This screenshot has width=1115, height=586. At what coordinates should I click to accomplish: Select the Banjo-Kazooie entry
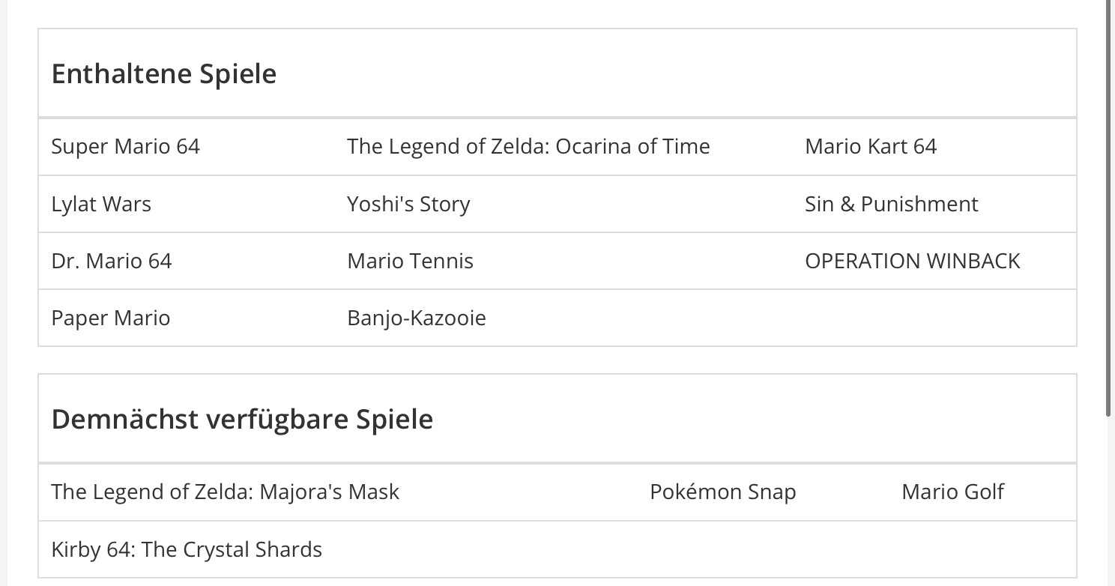tap(416, 318)
